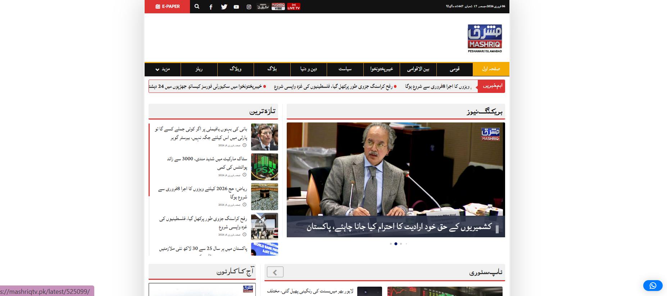This screenshot has width=667, height=296.
Task: Open the Twitter bird icon
Action: click(x=224, y=7)
